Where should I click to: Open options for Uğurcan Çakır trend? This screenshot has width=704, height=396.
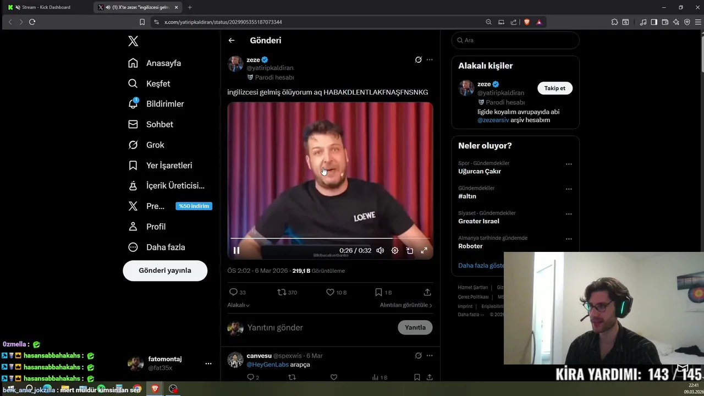pyautogui.click(x=569, y=164)
